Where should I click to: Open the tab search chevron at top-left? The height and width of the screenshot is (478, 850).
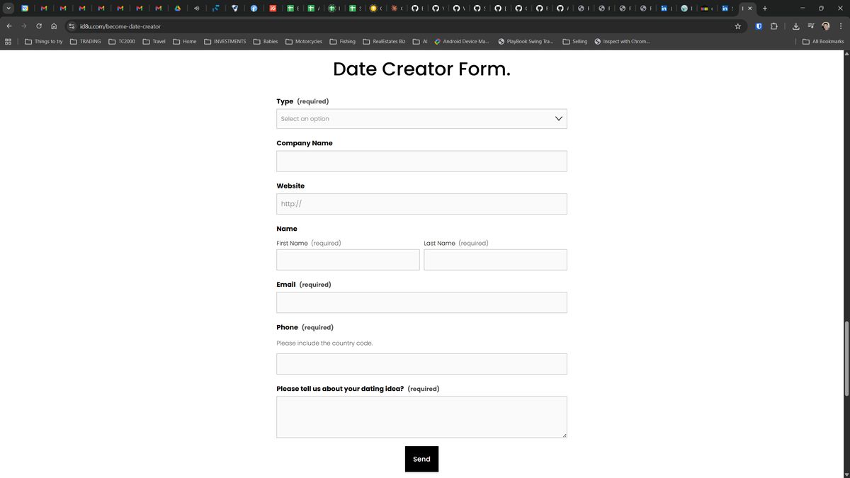pyautogui.click(x=8, y=8)
